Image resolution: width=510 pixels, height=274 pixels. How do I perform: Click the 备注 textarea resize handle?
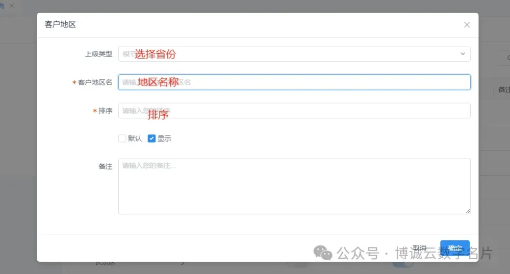[467, 211]
